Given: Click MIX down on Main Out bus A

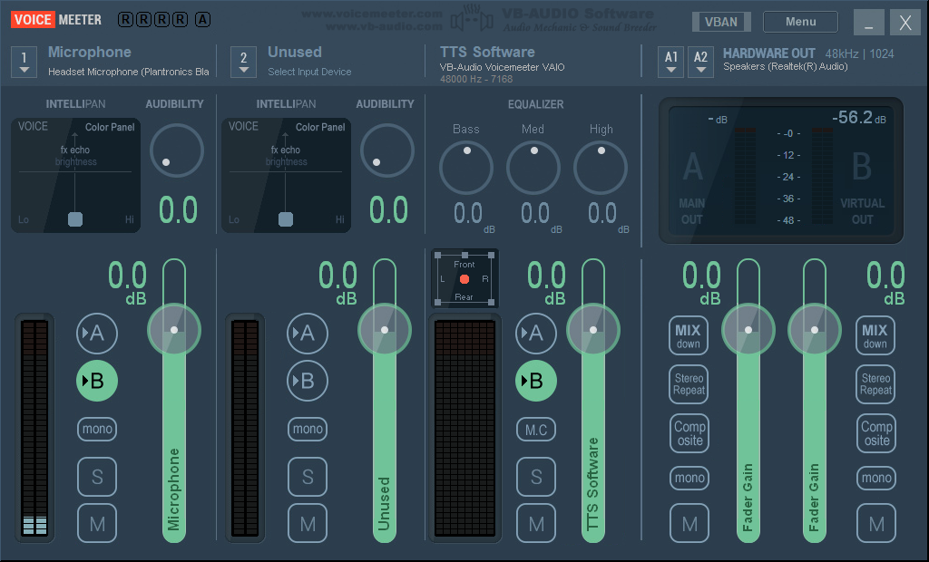Looking at the screenshot, I should (x=689, y=335).
